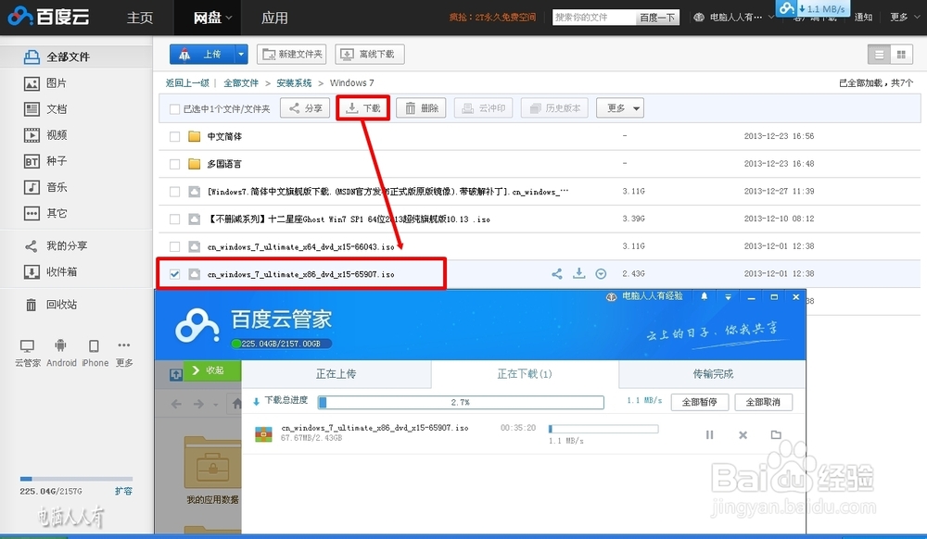Toggle the select-all files checkbox

click(x=174, y=109)
